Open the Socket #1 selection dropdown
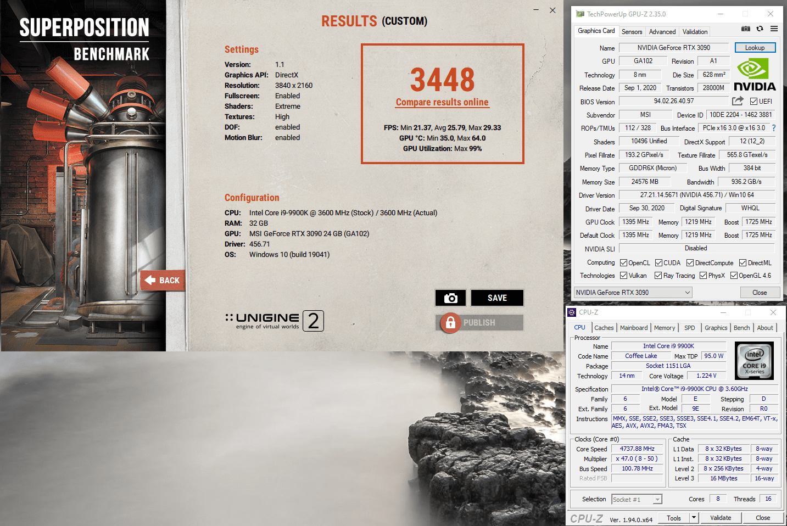 [637, 499]
